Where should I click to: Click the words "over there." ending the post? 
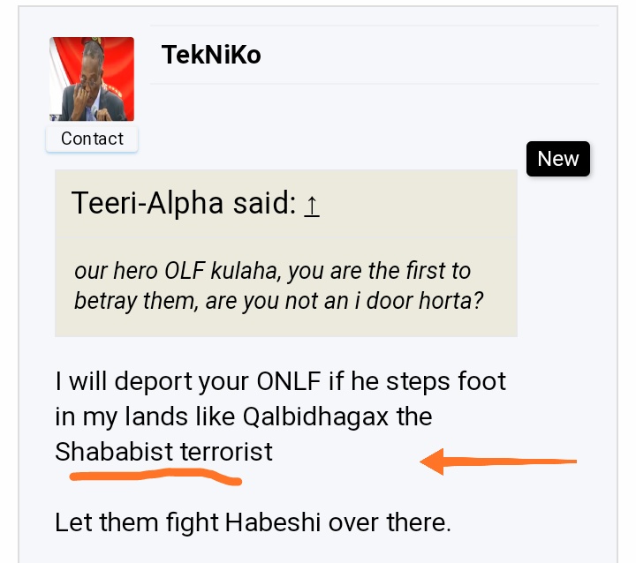(x=390, y=522)
